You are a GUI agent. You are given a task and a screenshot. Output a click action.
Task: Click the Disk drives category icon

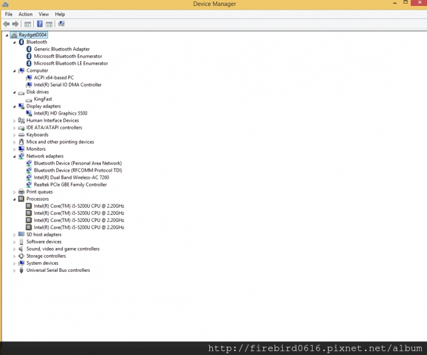[x=21, y=93]
